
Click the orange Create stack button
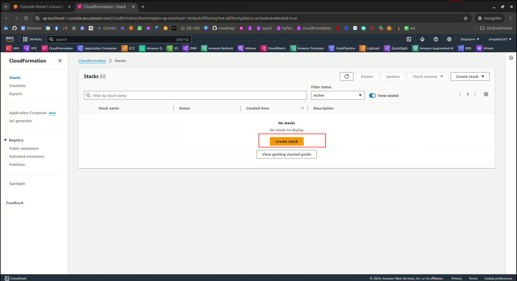click(x=287, y=141)
